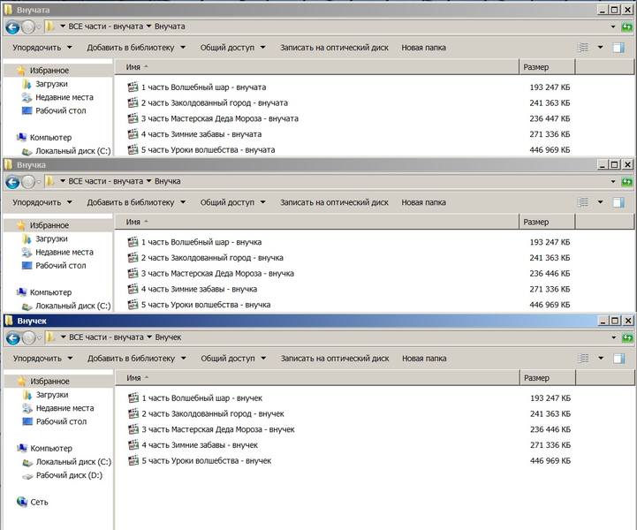
Task: Select file '3 часть Мастерская Деда Мороза - внучка'
Action: click(x=211, y=273)
